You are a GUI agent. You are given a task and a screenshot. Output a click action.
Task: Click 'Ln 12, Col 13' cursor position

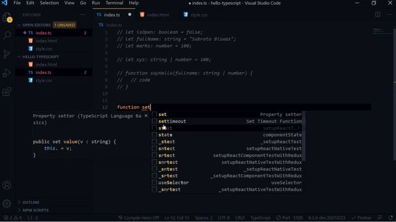pyautogui.click(x=176, y=218)
